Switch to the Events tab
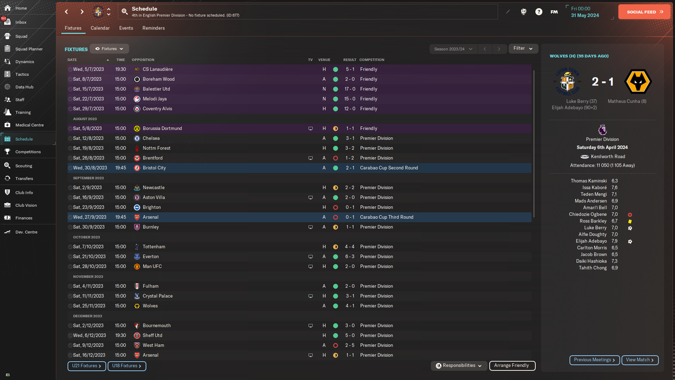The width and height of the screenshot is (675, 380). pos(126,28)
